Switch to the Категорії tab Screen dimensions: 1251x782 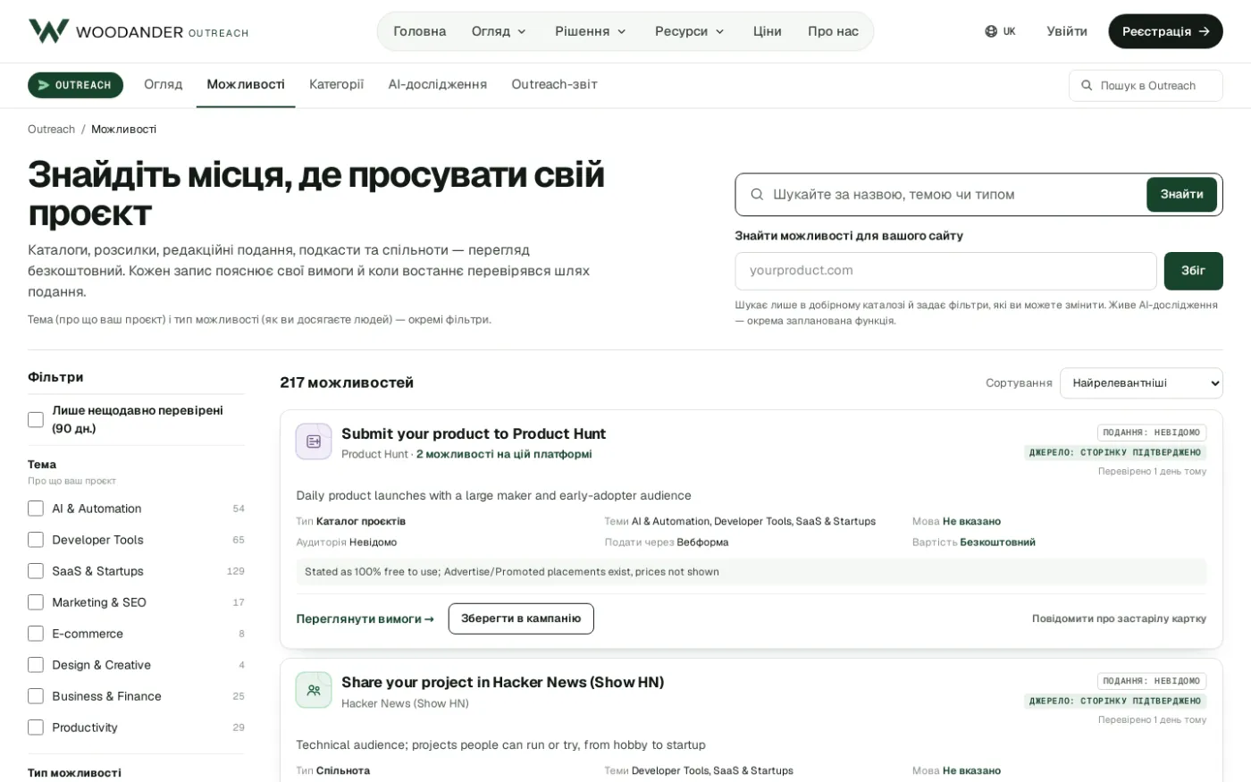336,85
